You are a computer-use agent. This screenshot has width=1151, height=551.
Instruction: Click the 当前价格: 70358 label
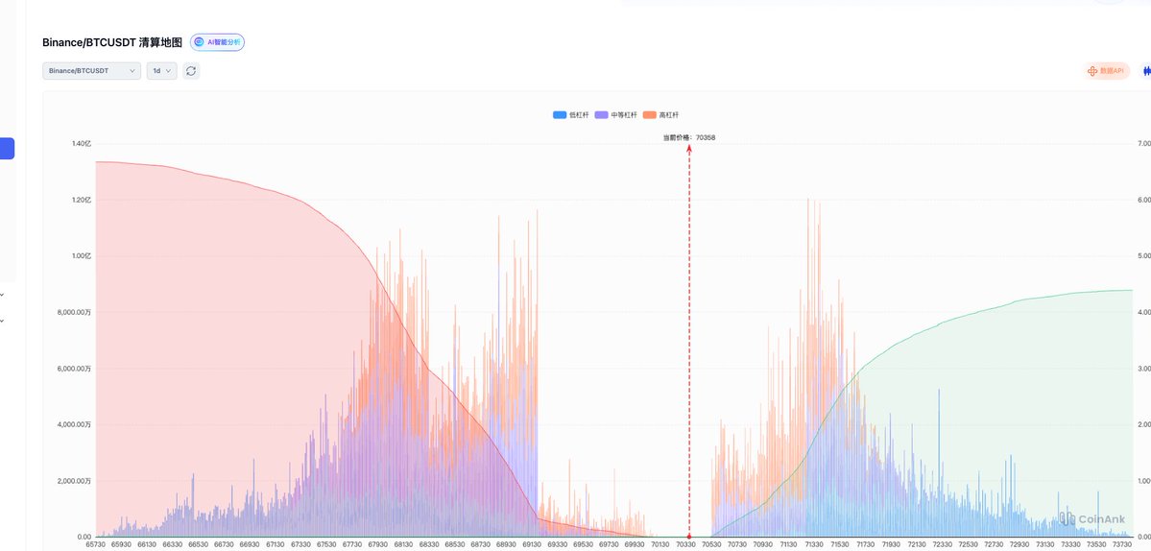[x=688, y=137]
